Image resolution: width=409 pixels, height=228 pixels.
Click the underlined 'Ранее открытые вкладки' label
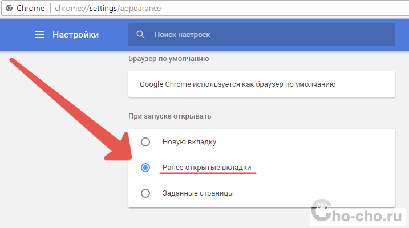pos(206,168)
